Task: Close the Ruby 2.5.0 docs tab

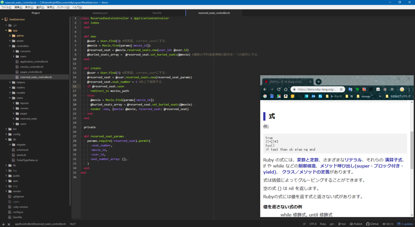Action: (x=310, y=82)
